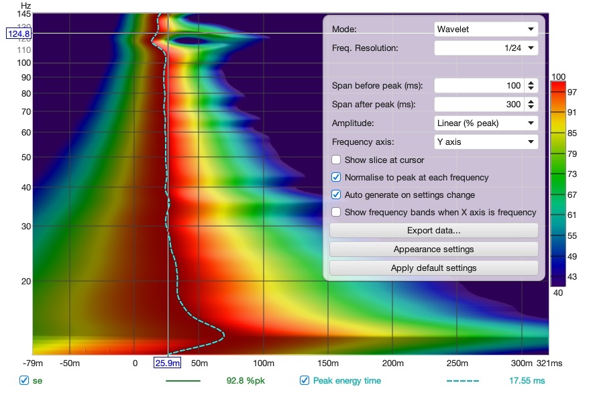Open the Mode dropdown showing Wavelet
The height and width of the screenshot is (393, 593).
click(486, 29)
